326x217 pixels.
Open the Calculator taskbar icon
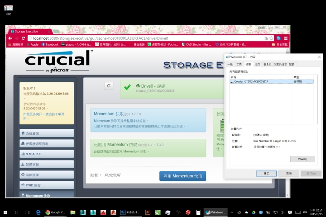[x=198, y=212]
